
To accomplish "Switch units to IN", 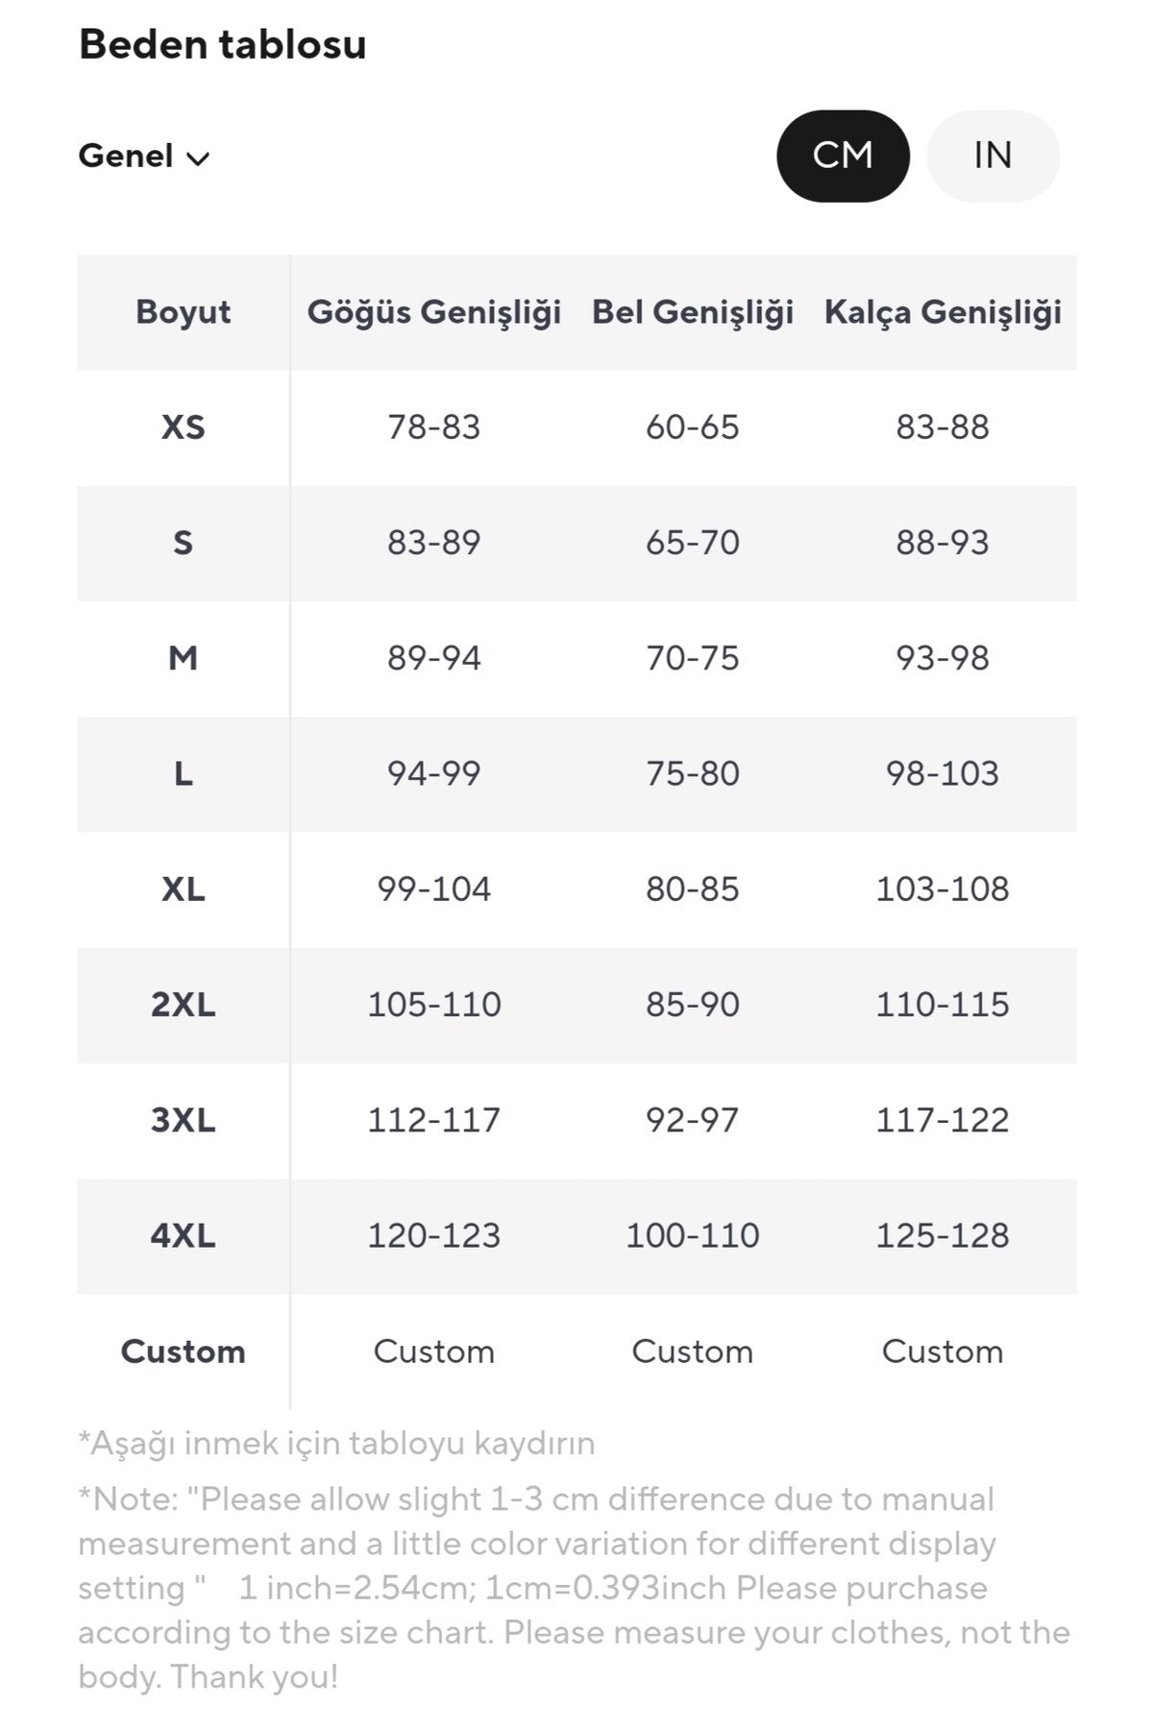I will (993, 156).
